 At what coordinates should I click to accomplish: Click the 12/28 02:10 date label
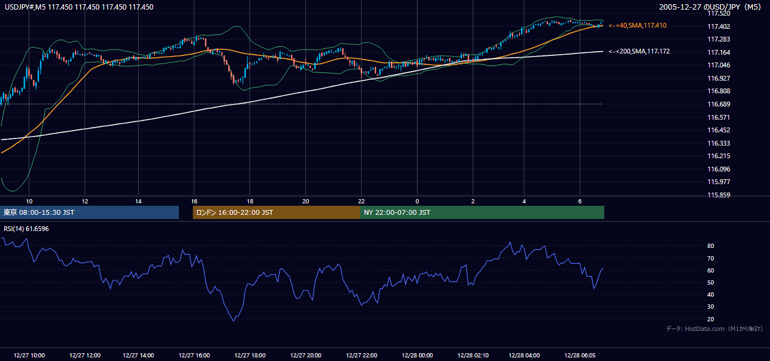point(473,355)
